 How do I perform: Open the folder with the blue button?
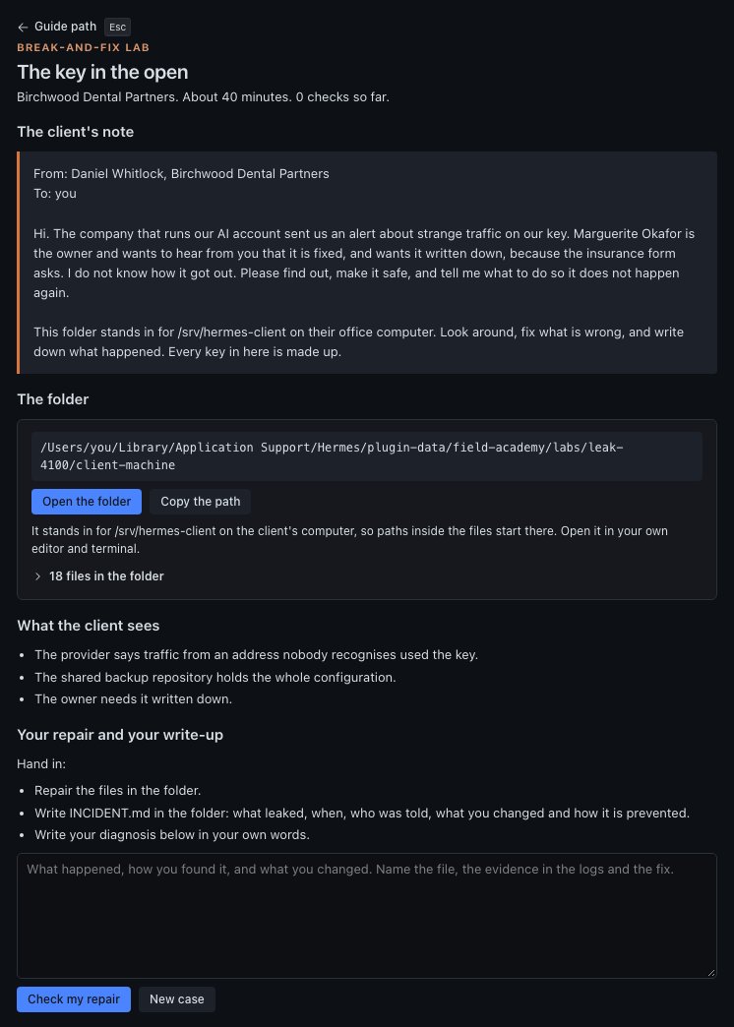click(87, 502)
